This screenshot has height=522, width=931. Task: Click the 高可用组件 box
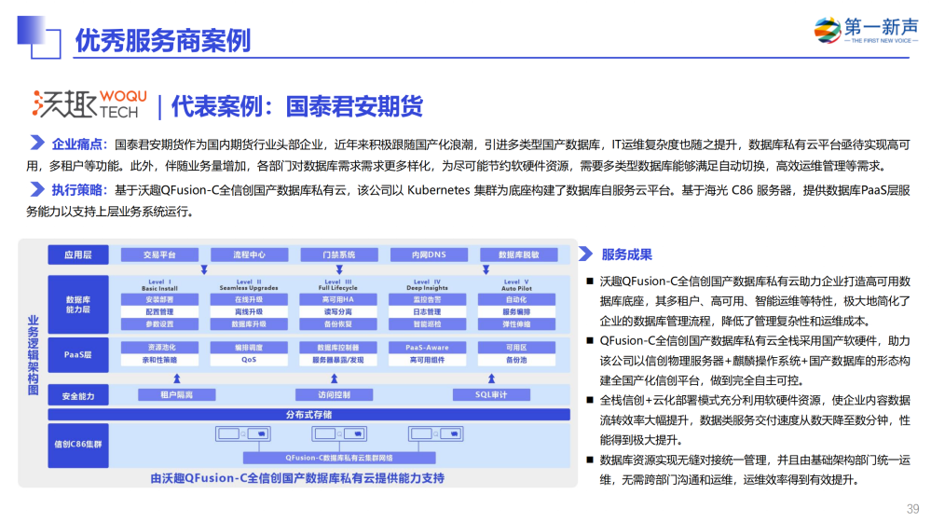point(428,360)
